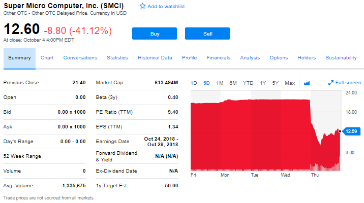Viewport: 364px width, 203px height.
Task: Show the 1Y chart range
Action: pos(263,83)
